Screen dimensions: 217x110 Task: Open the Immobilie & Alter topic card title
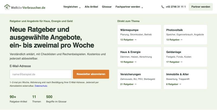click(x=177, y=74)
